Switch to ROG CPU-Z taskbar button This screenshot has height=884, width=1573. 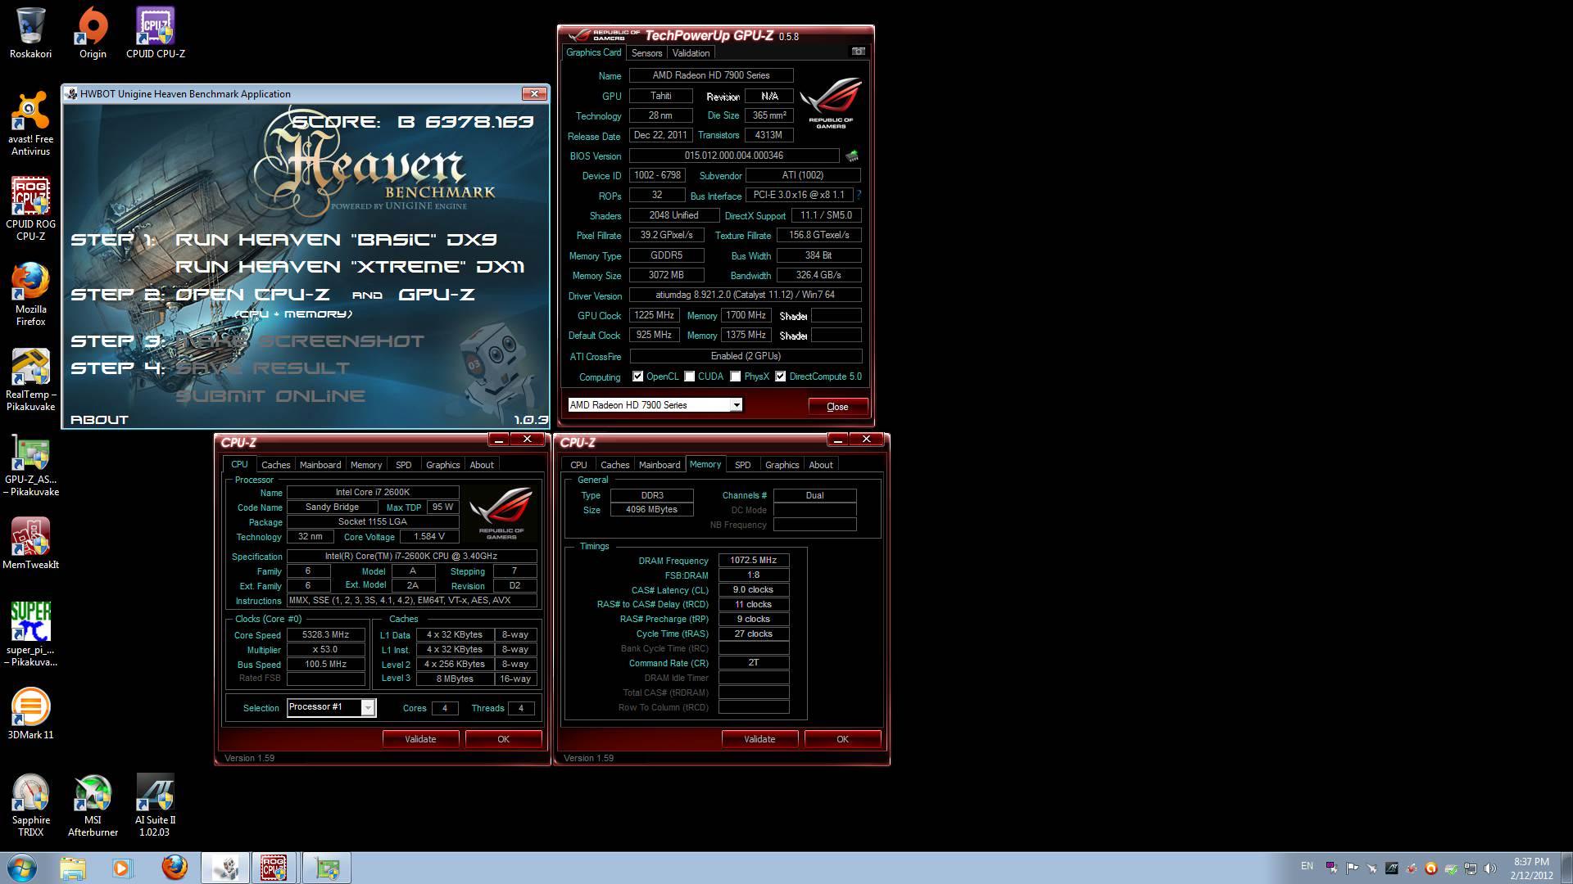coord(275,868)
